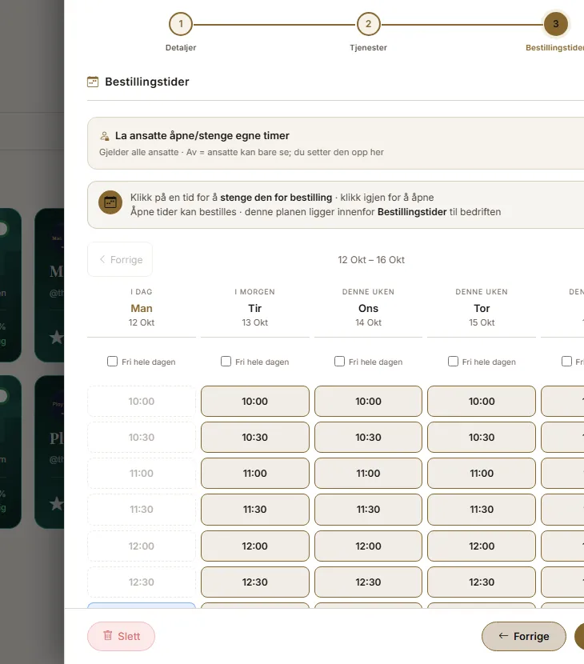
Task: Click La ansatte åpne/stenge egne timer text
Action: [x=202, y=135]
